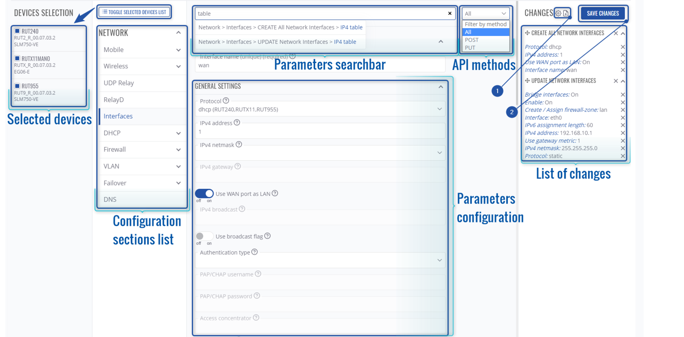Viewport: 684px width, 337px height.
Task: Toggle the Use WAN port as LAN switch
Action: click(204, 193)
